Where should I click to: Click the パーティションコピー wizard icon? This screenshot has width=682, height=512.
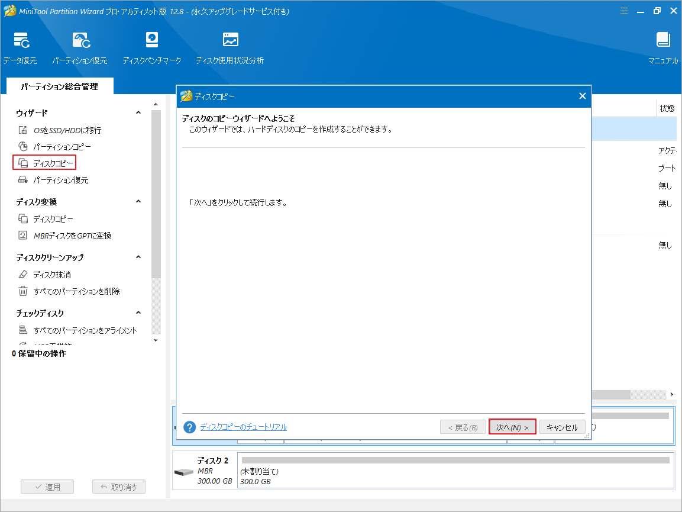[x=23, y=146]
